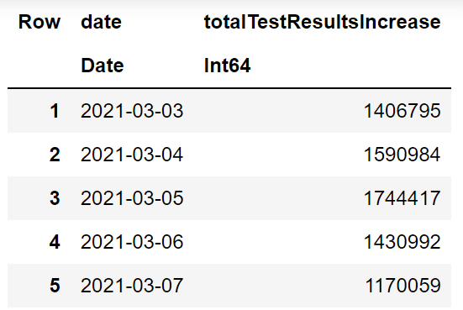
Task: Click the value 1406795
Action: pyautogui.click(x=402, y=111)
